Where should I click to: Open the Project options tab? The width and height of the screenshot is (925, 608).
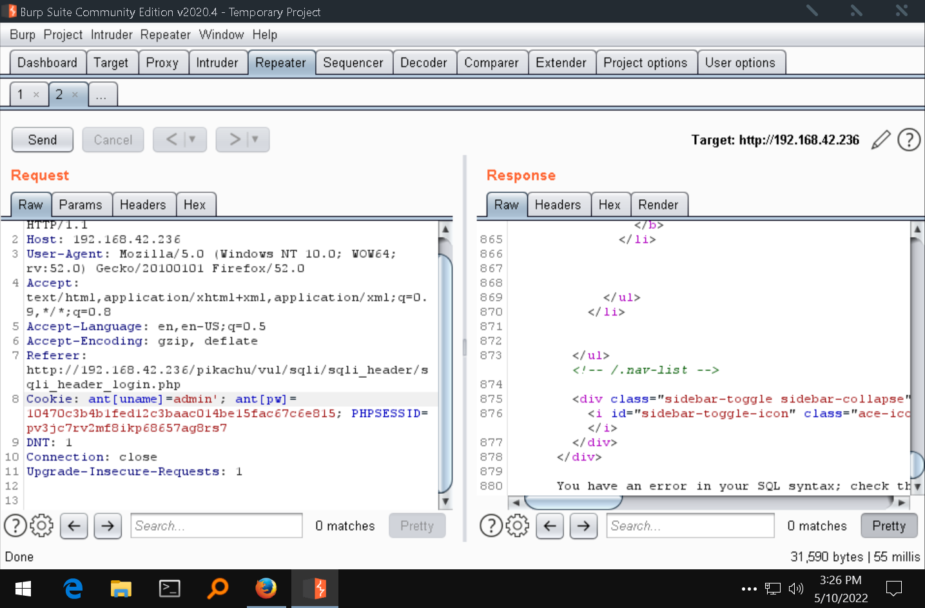click(x=646, y=63)
